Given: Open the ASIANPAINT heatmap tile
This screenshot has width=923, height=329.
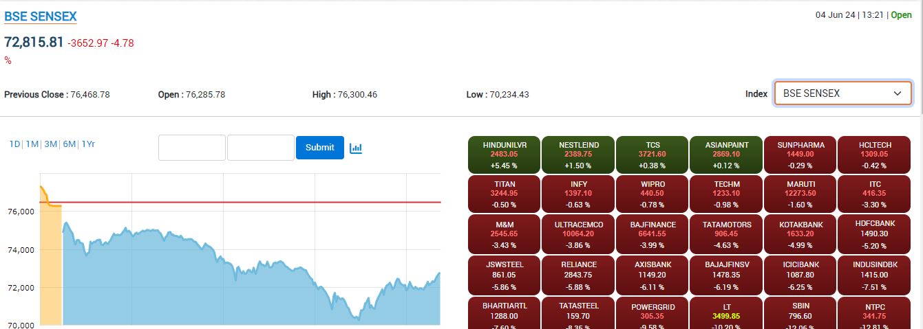Looking at the screenshot, I should [x=726, y=155].
